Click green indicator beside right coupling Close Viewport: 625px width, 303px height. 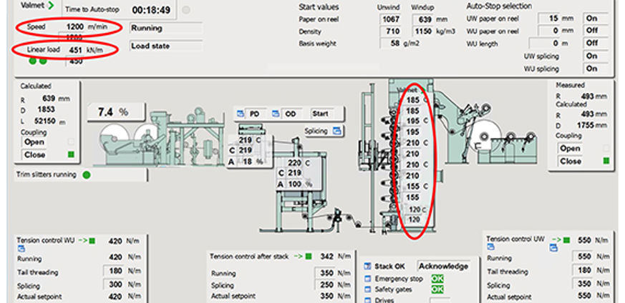point(606,161)
